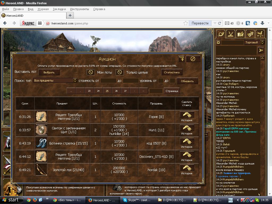Open the Закладки menu in Firefox
Viewport: 272px width, 204px height.
[x=59, y=9]
